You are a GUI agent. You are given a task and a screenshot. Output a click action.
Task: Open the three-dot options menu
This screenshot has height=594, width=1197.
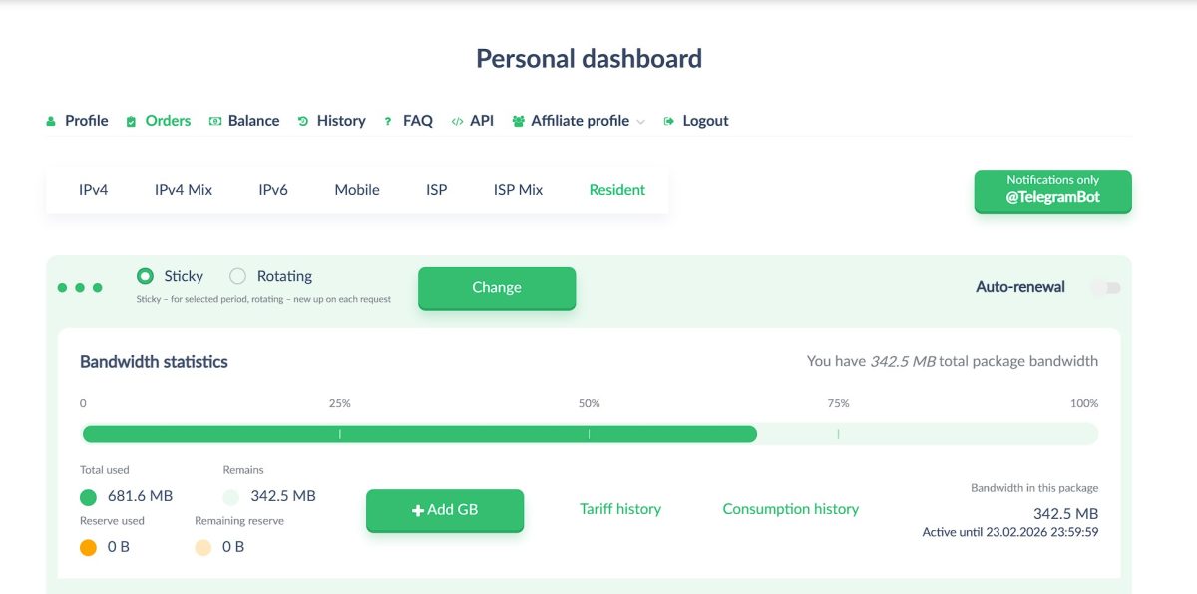(x=80, y=287)
